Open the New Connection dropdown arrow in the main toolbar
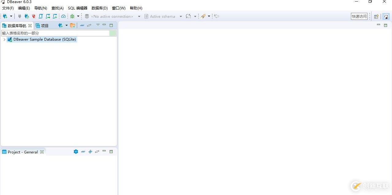Viewport: 392px width, 195px height. pyautogui.click(x=11, y=16)
